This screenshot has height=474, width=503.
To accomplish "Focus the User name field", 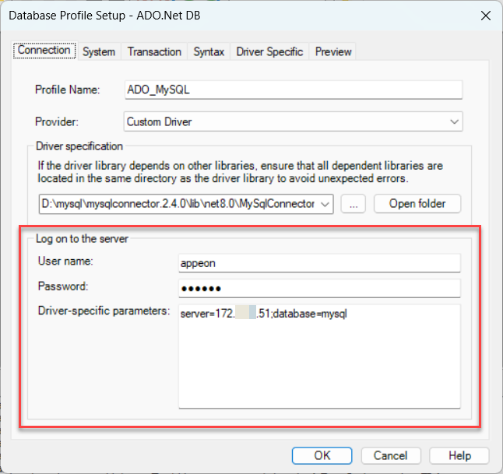I will pos(319,263).
